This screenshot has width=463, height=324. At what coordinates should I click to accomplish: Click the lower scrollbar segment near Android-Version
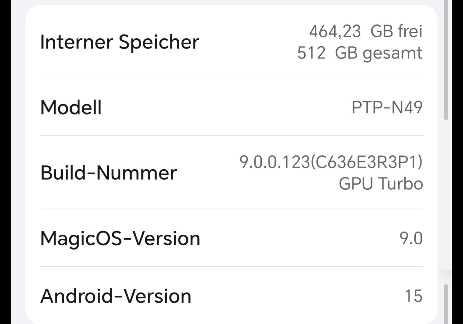point(446,303)
